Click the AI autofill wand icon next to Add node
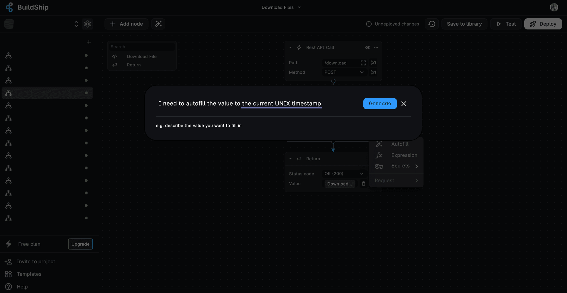 [158, 24]
